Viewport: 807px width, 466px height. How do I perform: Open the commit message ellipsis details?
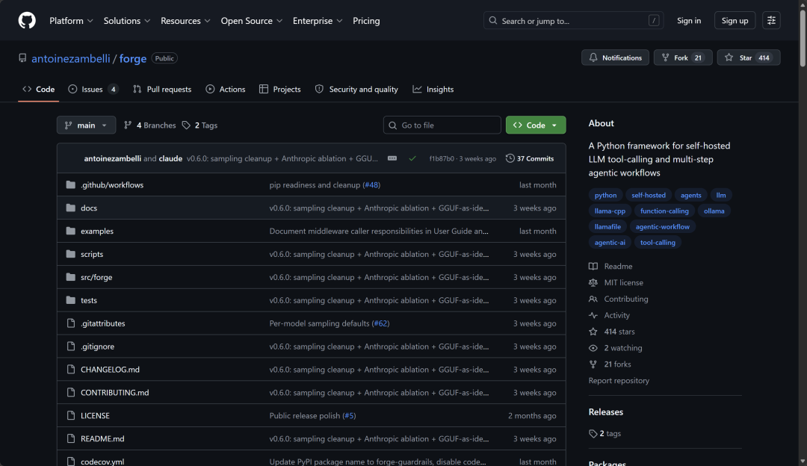tap(392, 158)
